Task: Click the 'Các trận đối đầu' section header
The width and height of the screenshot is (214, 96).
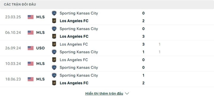Action: [20, 5]
